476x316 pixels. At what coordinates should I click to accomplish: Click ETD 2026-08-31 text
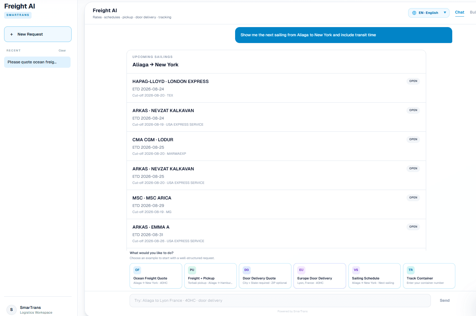coord(148,235)
